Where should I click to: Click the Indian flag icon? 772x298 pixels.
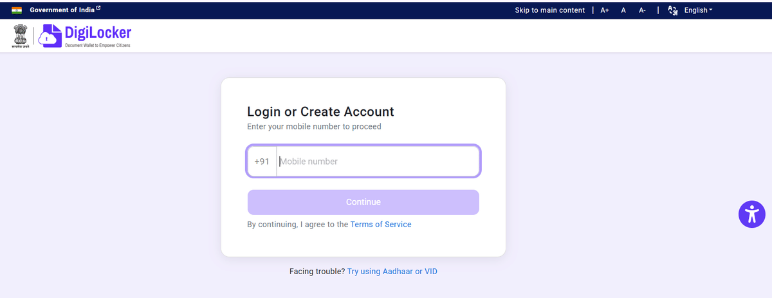pos(17,10)
